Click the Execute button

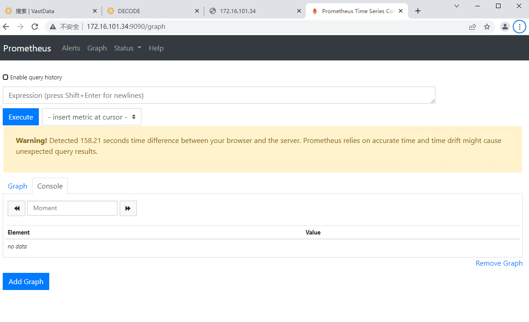pos(21,117)
